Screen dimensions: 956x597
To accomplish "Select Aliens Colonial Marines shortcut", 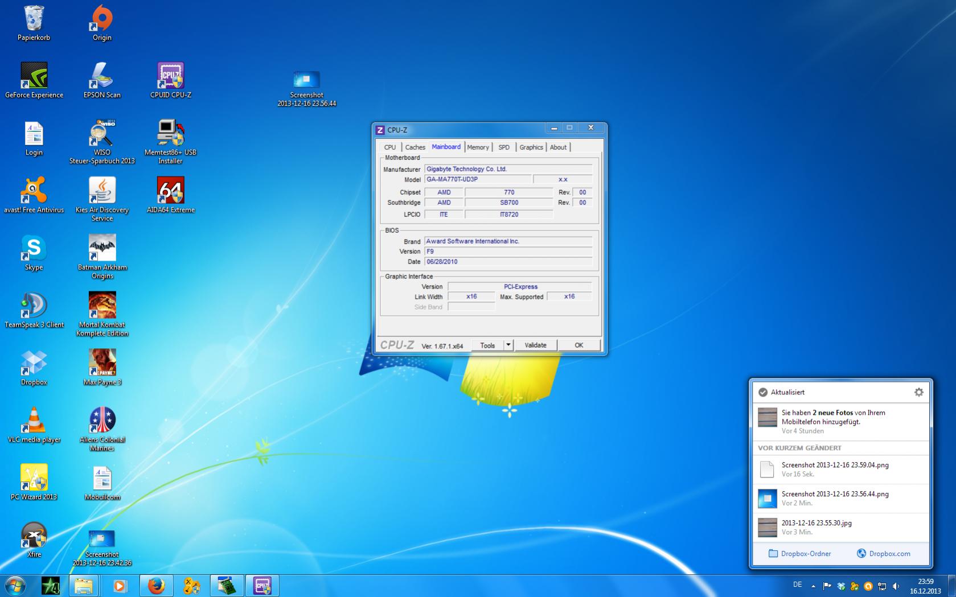I will pos(102,429).
